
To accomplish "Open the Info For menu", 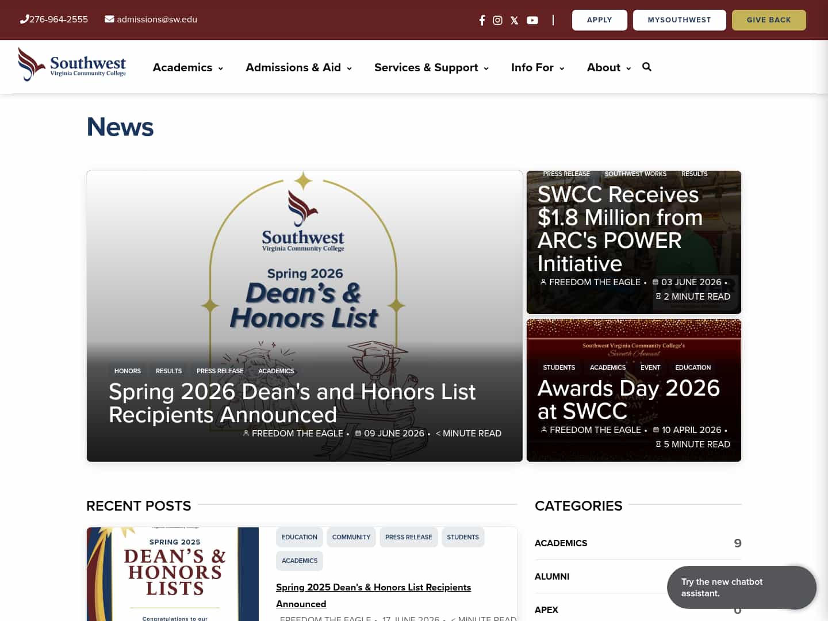I will [x=532, y=67].
